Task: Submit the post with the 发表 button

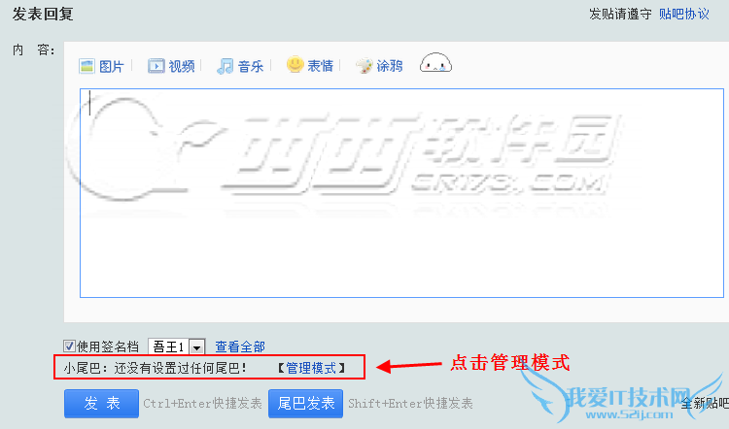Action: pos(101,403)
